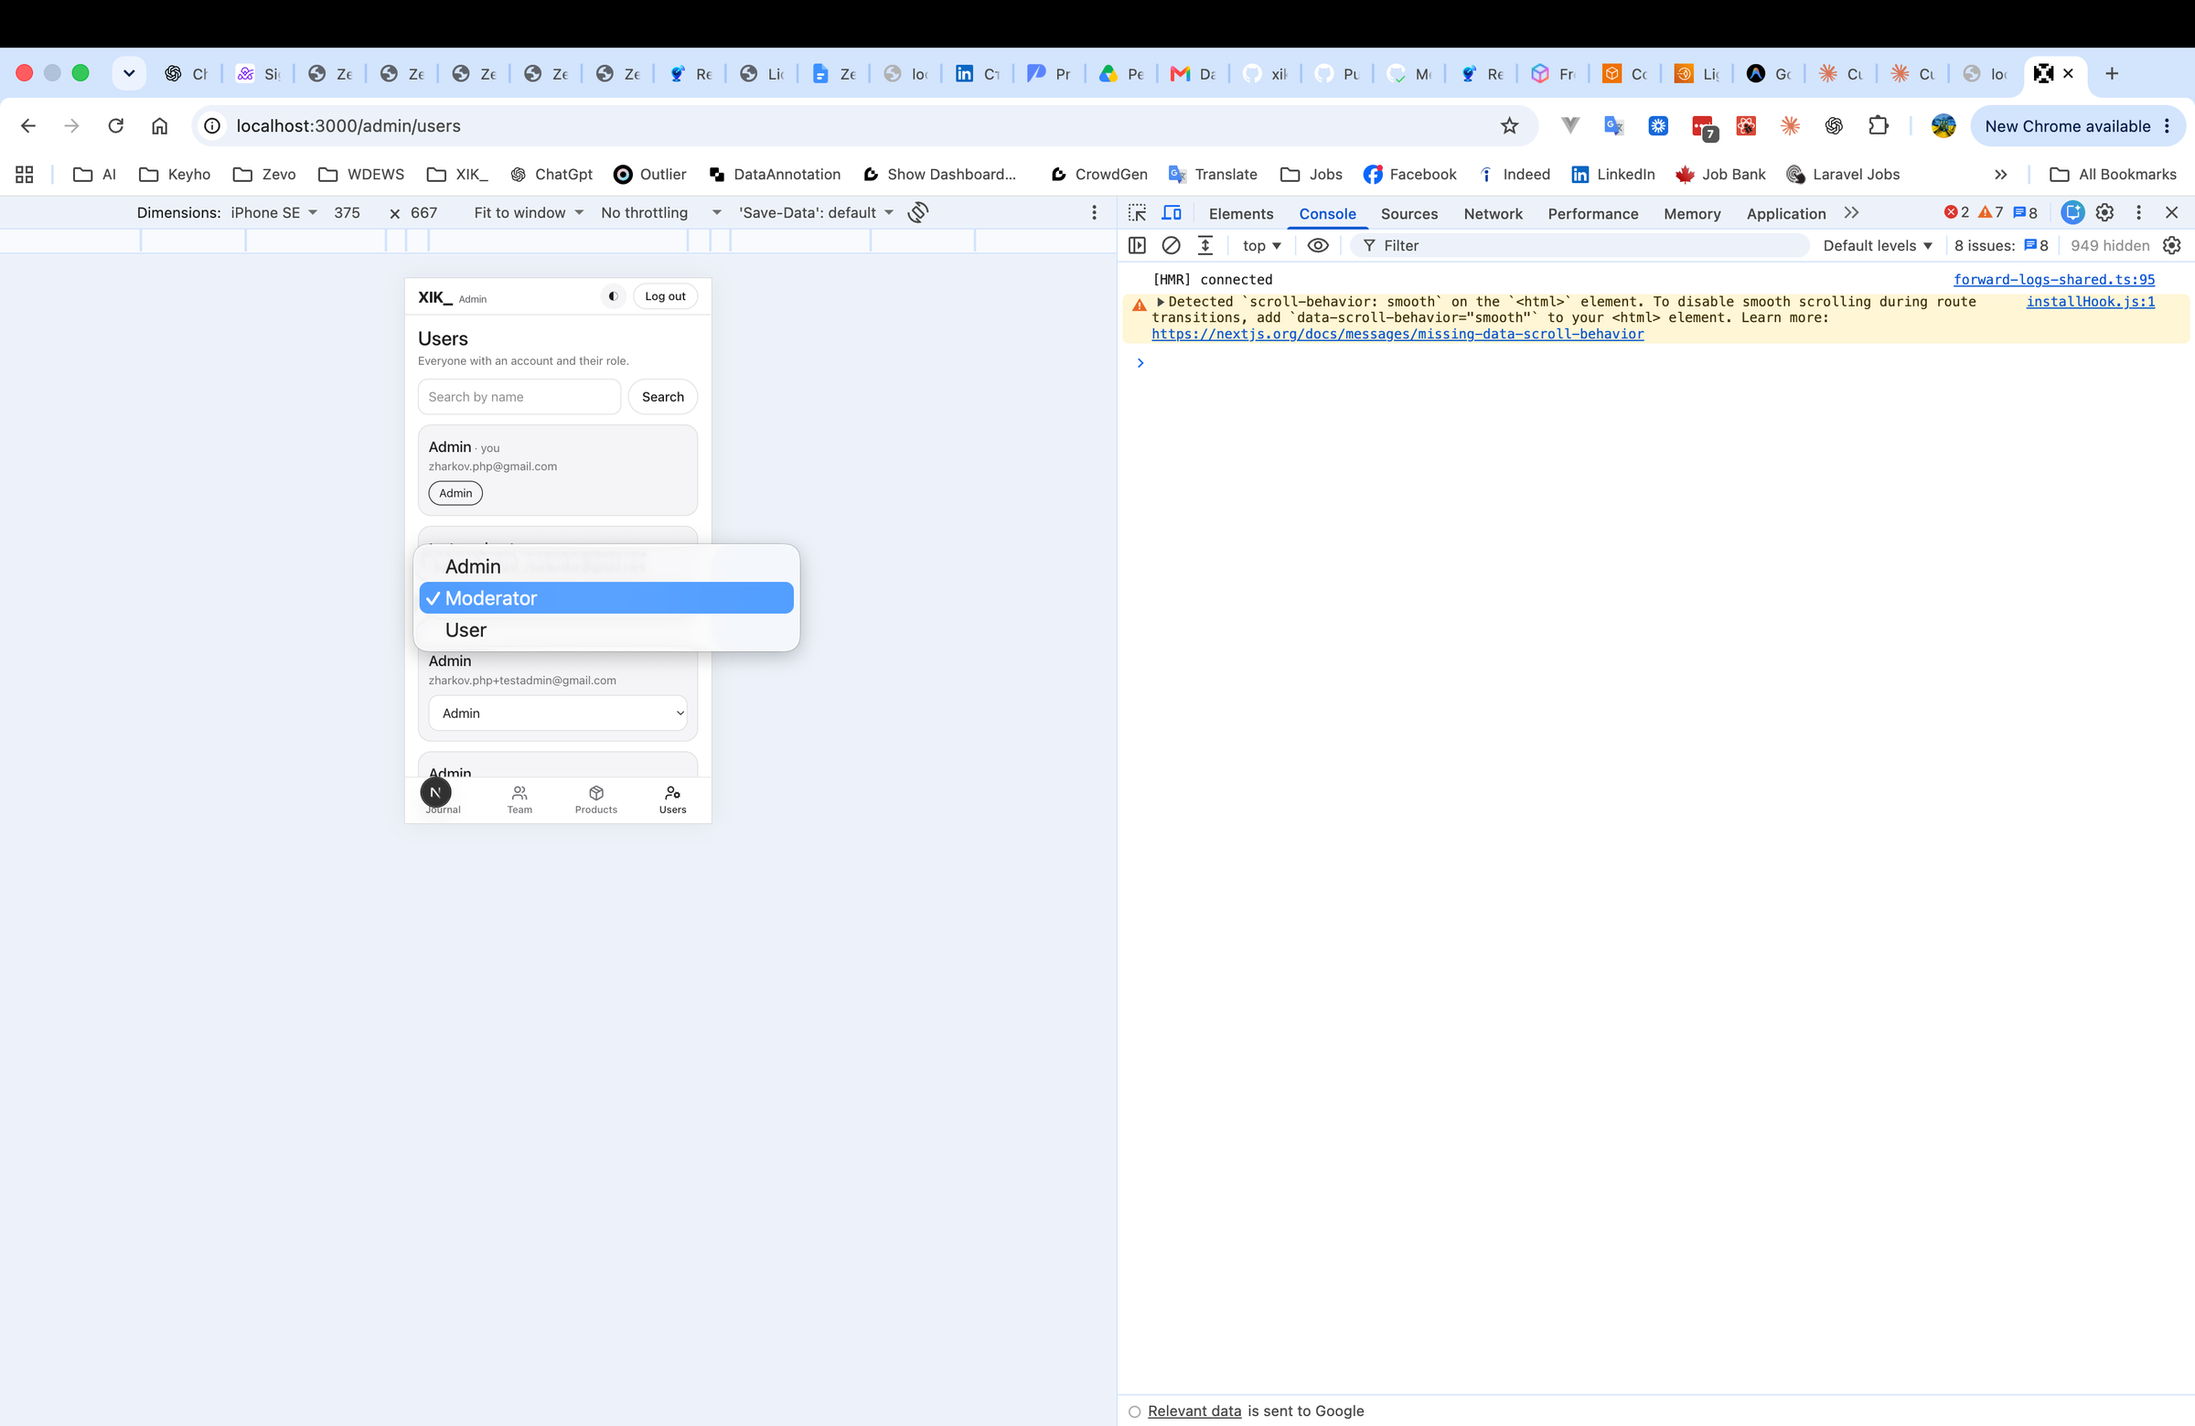Open the Chrome extensions puzzle icon
The height and width of the screenshot is (1426, 2195).
coord(1878,126)
